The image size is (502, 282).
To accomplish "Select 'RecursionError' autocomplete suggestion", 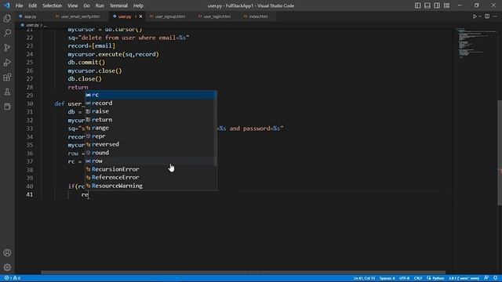I will [151, 169].
